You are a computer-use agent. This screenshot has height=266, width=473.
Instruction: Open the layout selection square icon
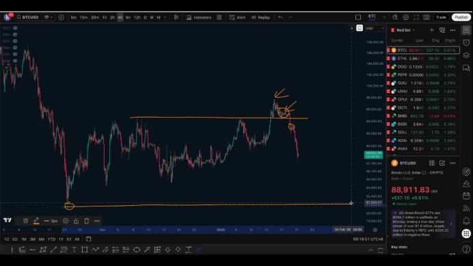tap(358, 18)
